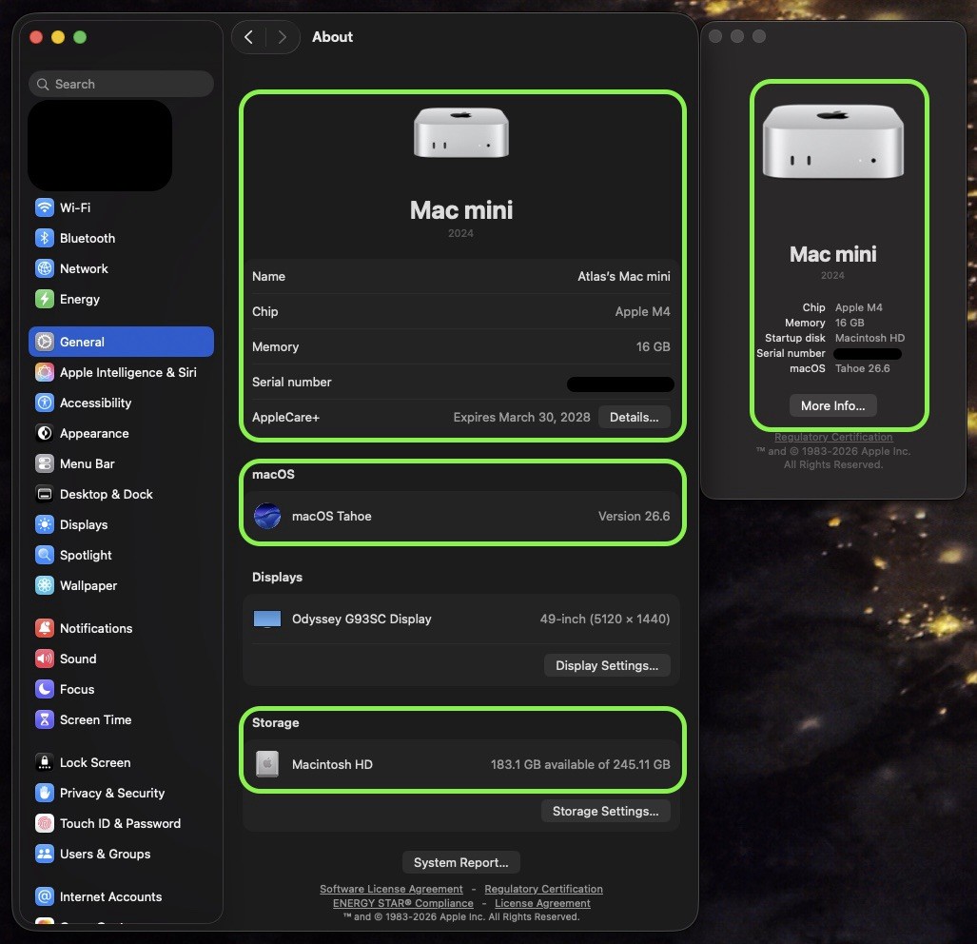Open Apple Intelligence & Siri icon
The height and width of the screenshot is (944, 977).
45,372
